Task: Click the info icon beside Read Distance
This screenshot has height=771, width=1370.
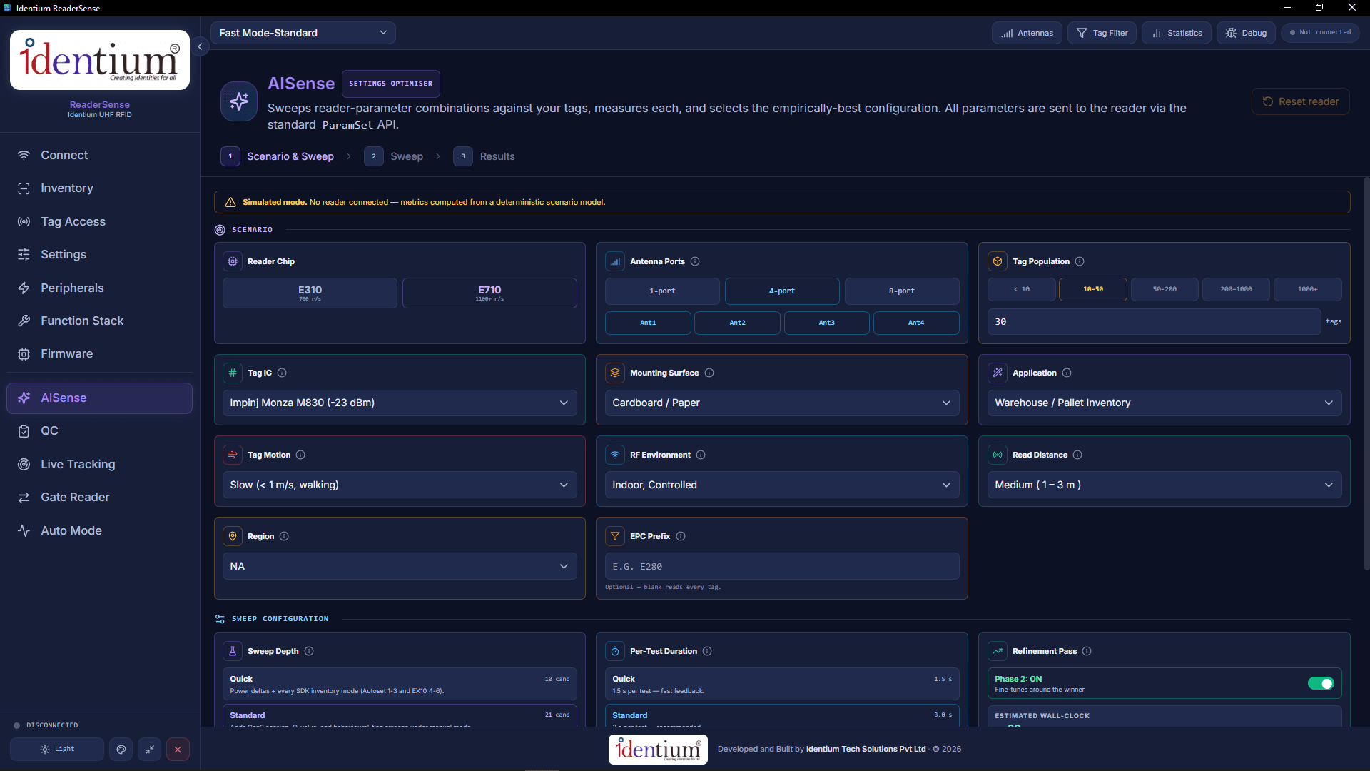Action: pyautogui.click(x=1077, y=455)
